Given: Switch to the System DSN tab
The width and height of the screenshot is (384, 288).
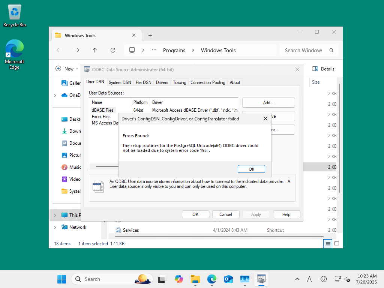Looking at the screenshot, I should (120, 82).
